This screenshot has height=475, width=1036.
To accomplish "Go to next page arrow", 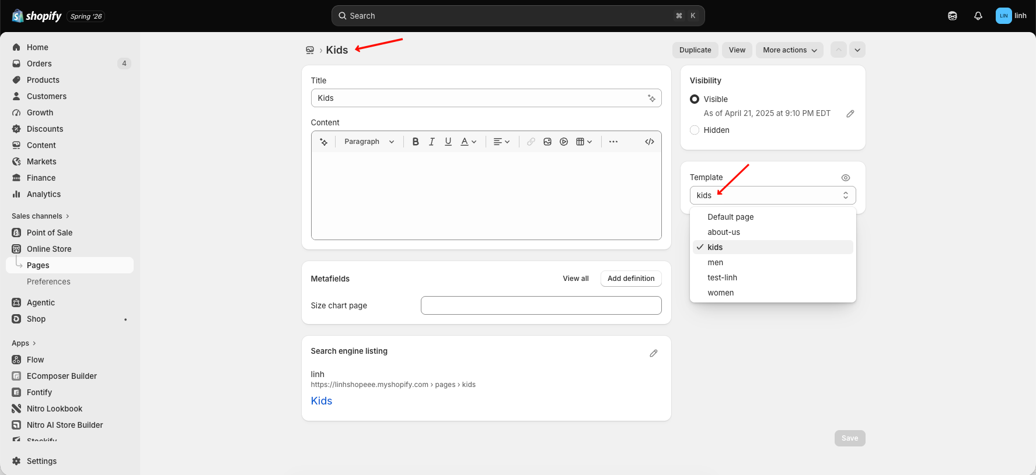I will (857, 50).
